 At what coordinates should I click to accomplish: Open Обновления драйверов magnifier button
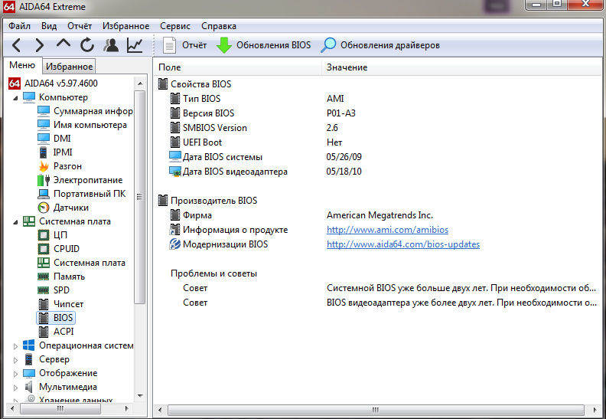pos(380,45)
